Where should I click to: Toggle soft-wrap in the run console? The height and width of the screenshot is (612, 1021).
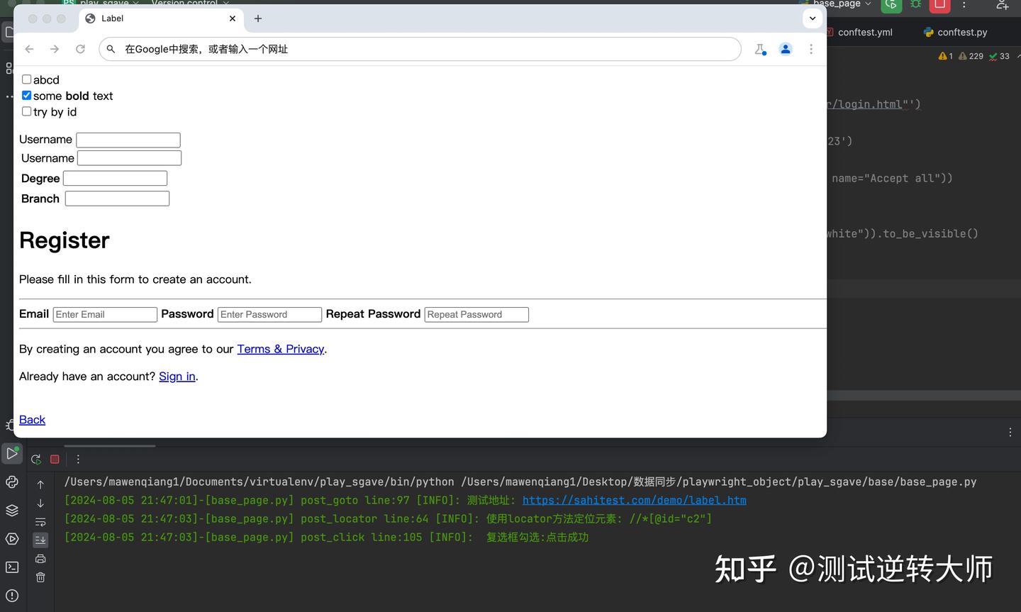point(40,522)
